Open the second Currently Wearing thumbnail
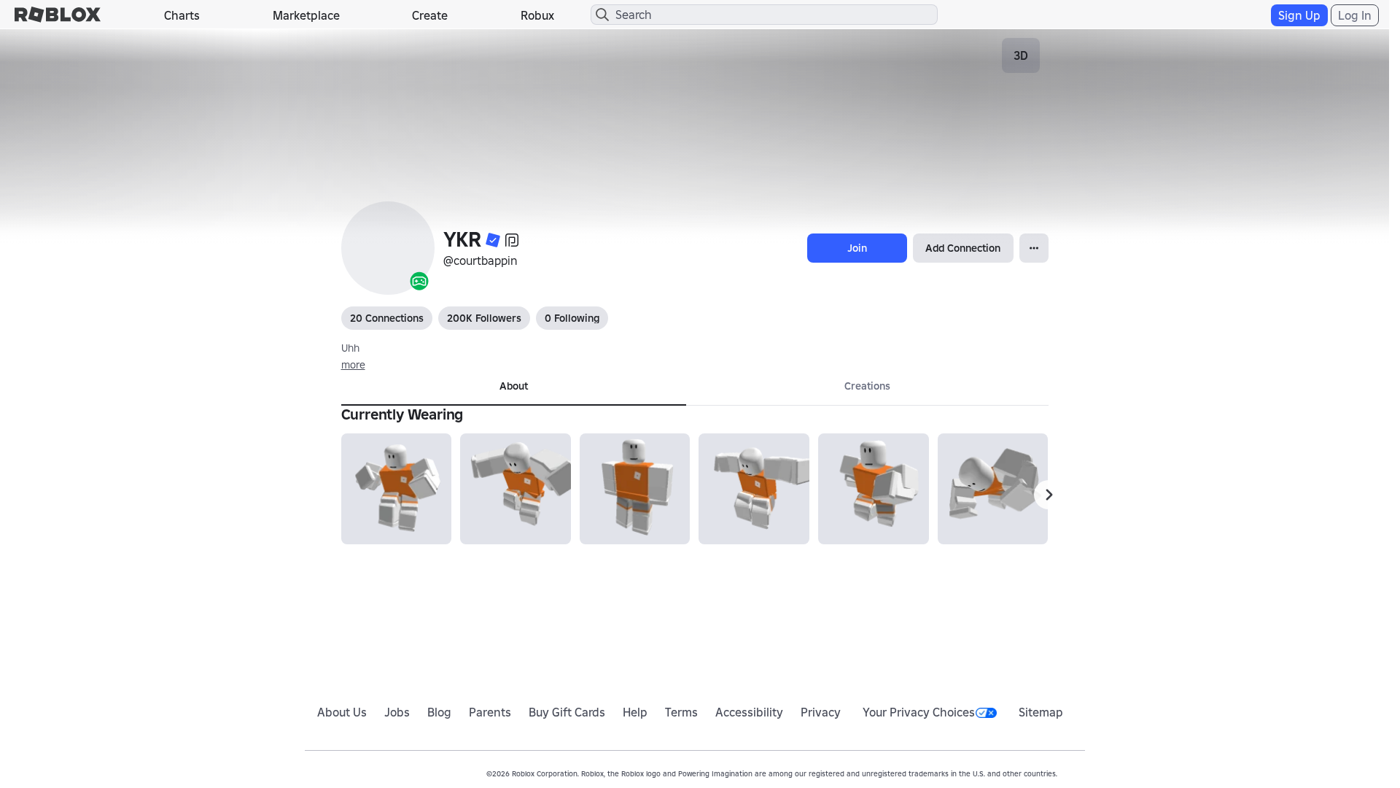Image resolution: width=1400 pixels, height=788 pixels. pyautogui.click(x=516, y=489)
